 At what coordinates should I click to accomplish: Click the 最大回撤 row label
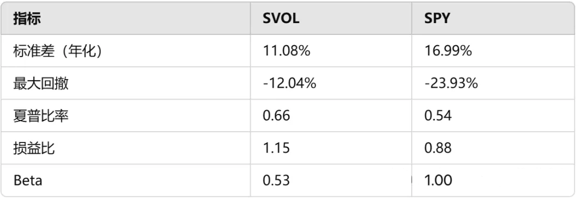coord(41,84)
